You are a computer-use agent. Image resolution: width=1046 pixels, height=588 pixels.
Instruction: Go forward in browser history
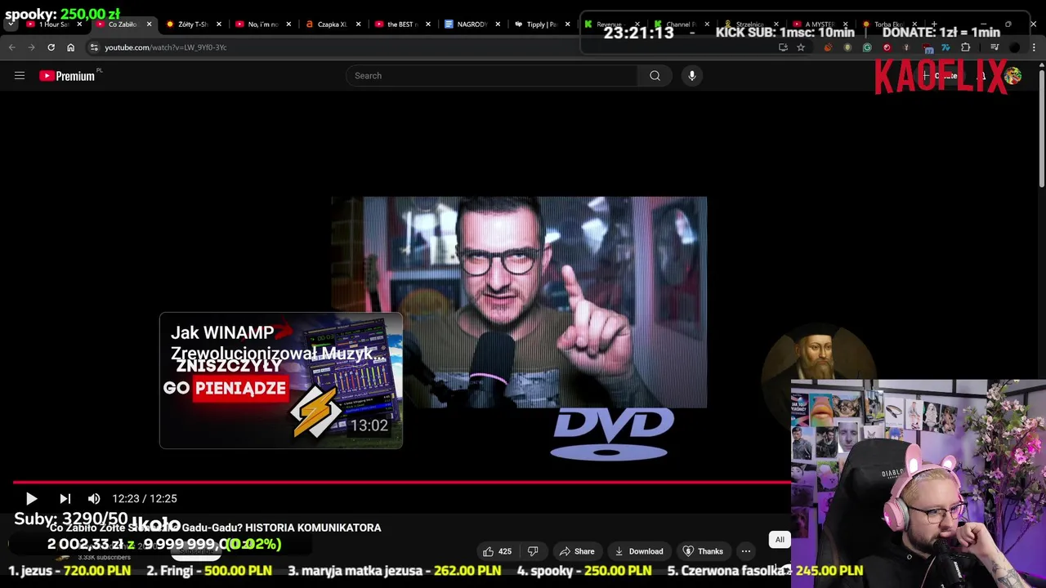click(31, 47)
